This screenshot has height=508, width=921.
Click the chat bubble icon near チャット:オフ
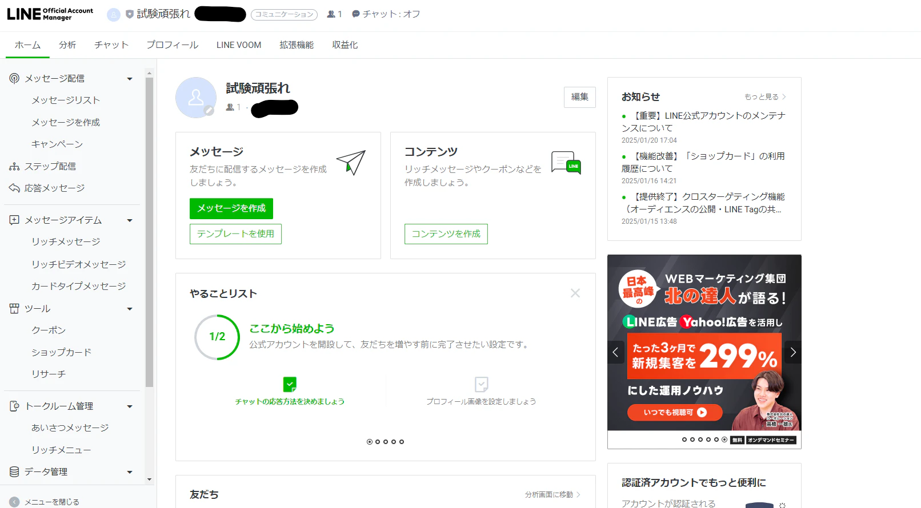pyautogui.click(x=356, y=14)
